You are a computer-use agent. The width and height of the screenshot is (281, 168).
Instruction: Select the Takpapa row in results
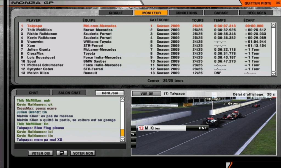tap(144, 26)
